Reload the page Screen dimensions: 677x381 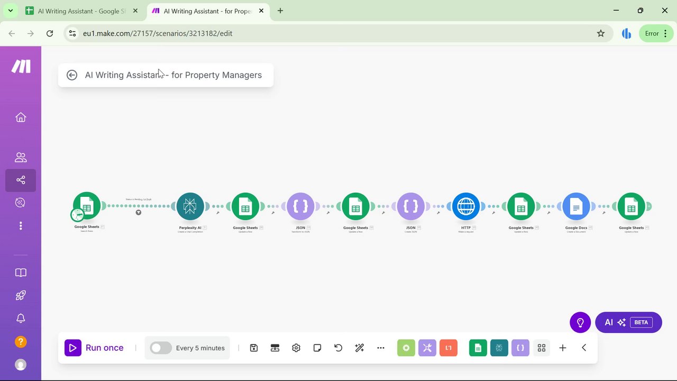tap(50, 33)
